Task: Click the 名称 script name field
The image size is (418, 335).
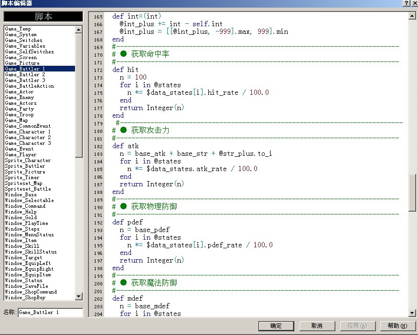Action: coord(50,313)
